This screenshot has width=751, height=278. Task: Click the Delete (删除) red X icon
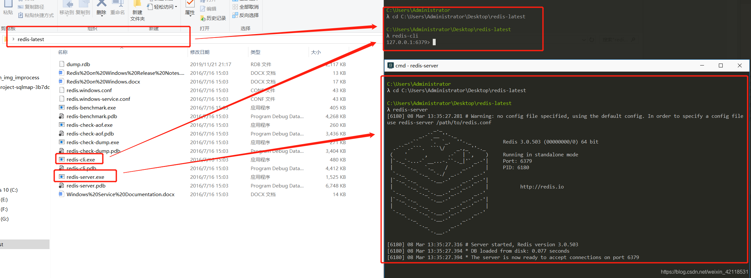coord(101,3)
